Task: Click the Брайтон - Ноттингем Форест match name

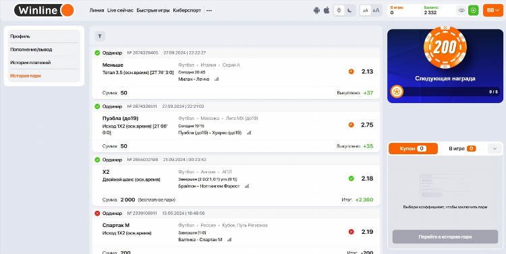Action: [x=208, y=187]
